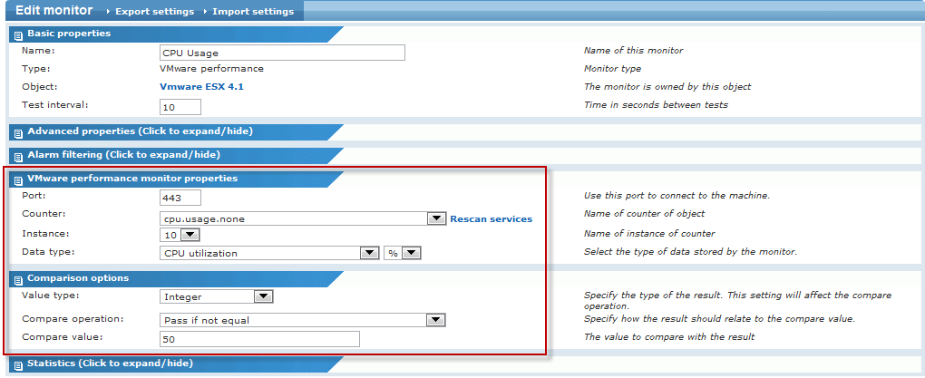
Task: Open the Counter dropdown list
Action: pos(435,218)
